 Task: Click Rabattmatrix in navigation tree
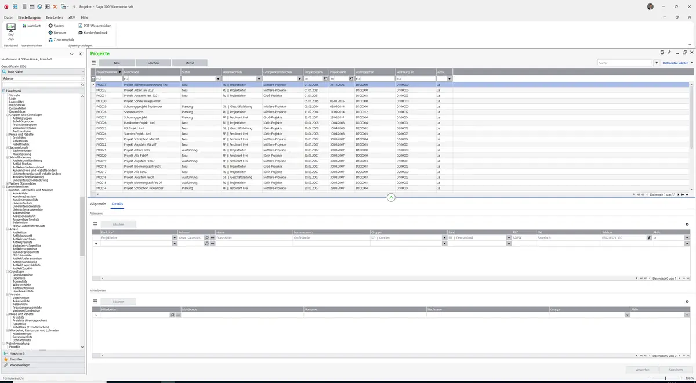pos(21,144)
